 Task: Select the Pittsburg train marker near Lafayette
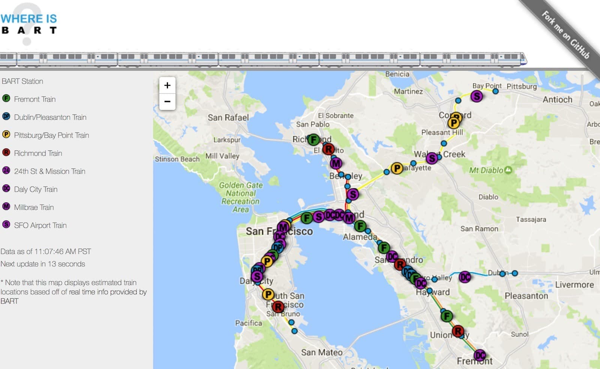tap(397, 168)
